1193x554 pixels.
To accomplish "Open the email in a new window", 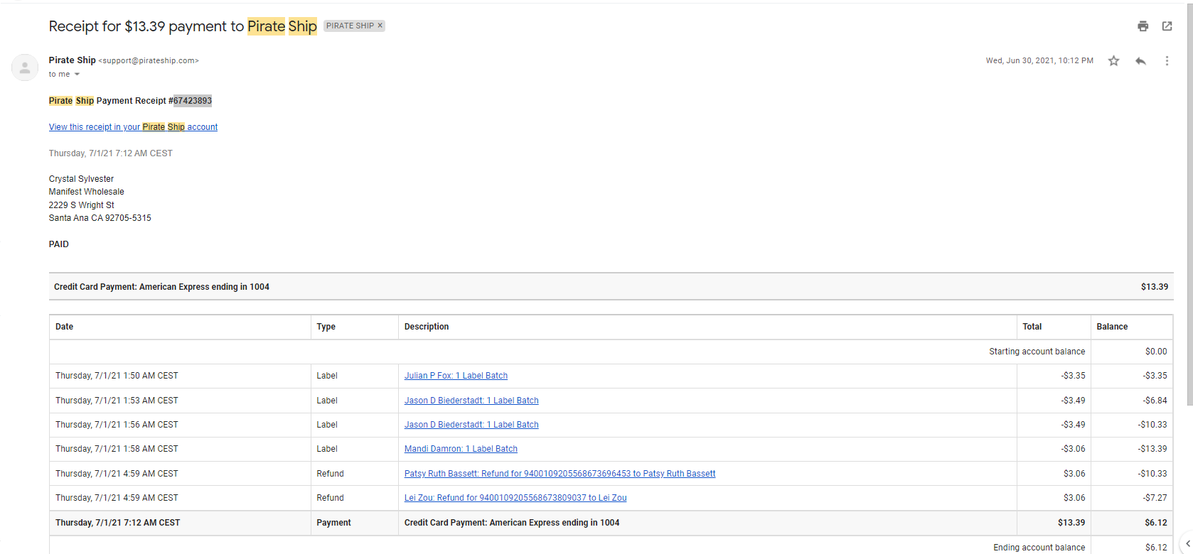I will click(x=1167, y=26).
